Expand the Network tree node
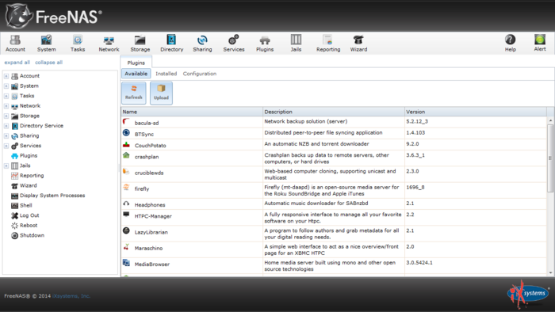 [6, 105]
